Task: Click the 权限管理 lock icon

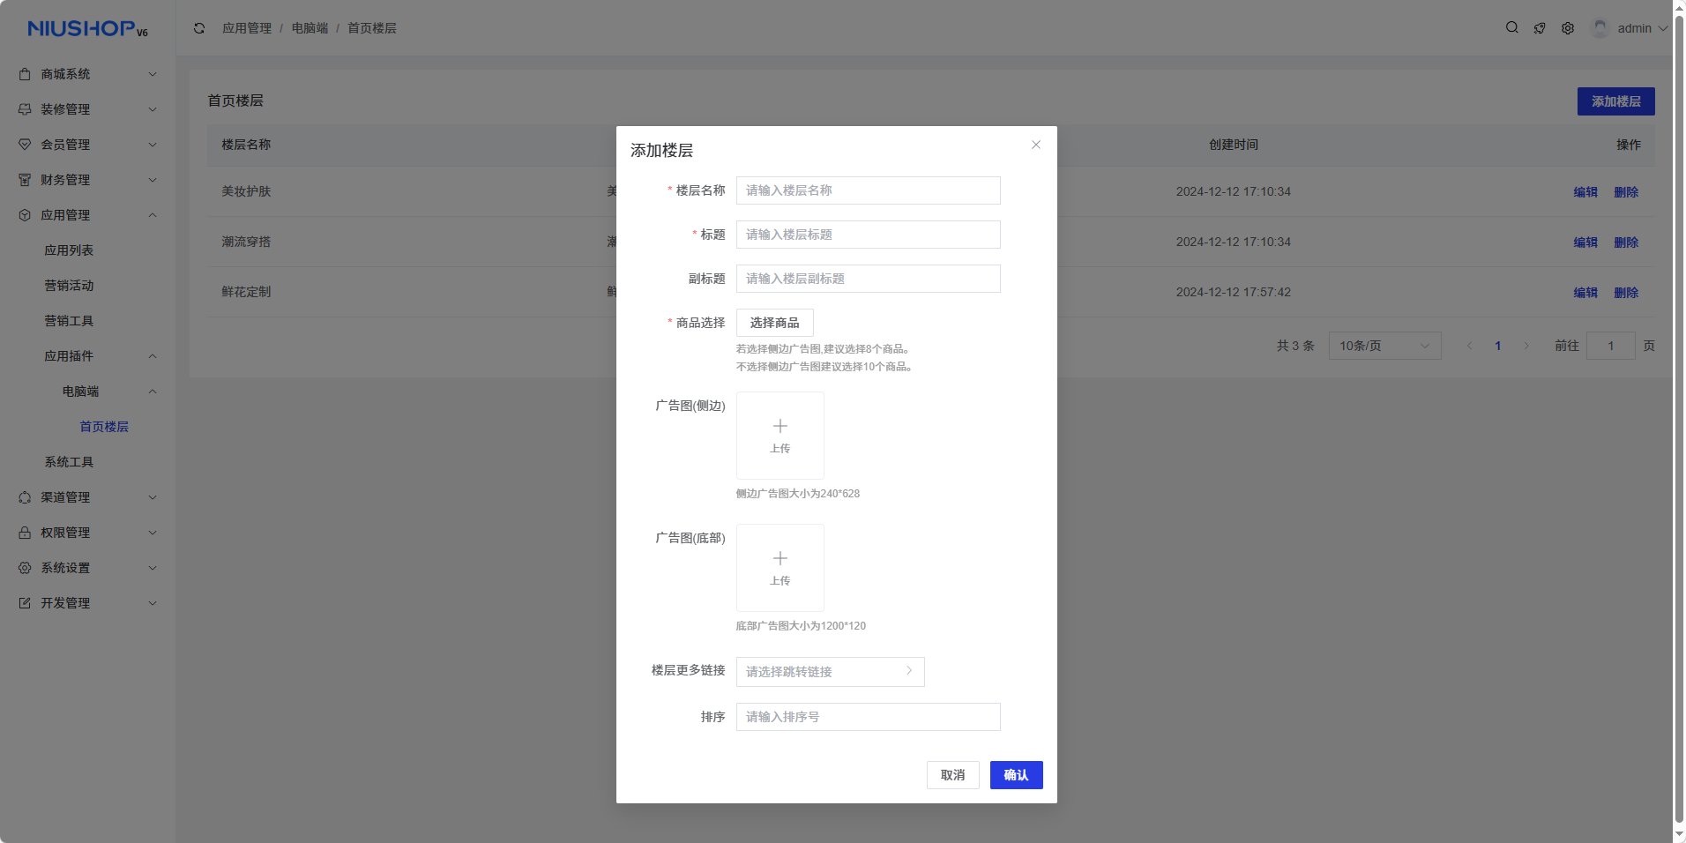Action: (x=25, y=533)
